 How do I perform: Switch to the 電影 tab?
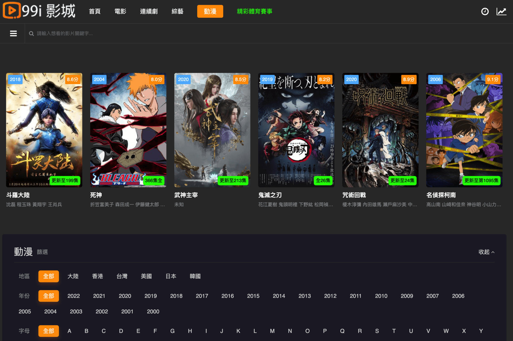coord(120,11)
